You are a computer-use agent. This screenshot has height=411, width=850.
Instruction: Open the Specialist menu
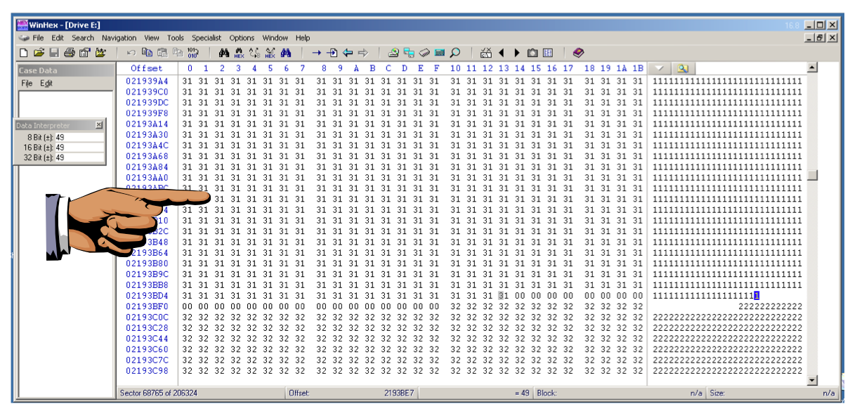click(207, 38)
